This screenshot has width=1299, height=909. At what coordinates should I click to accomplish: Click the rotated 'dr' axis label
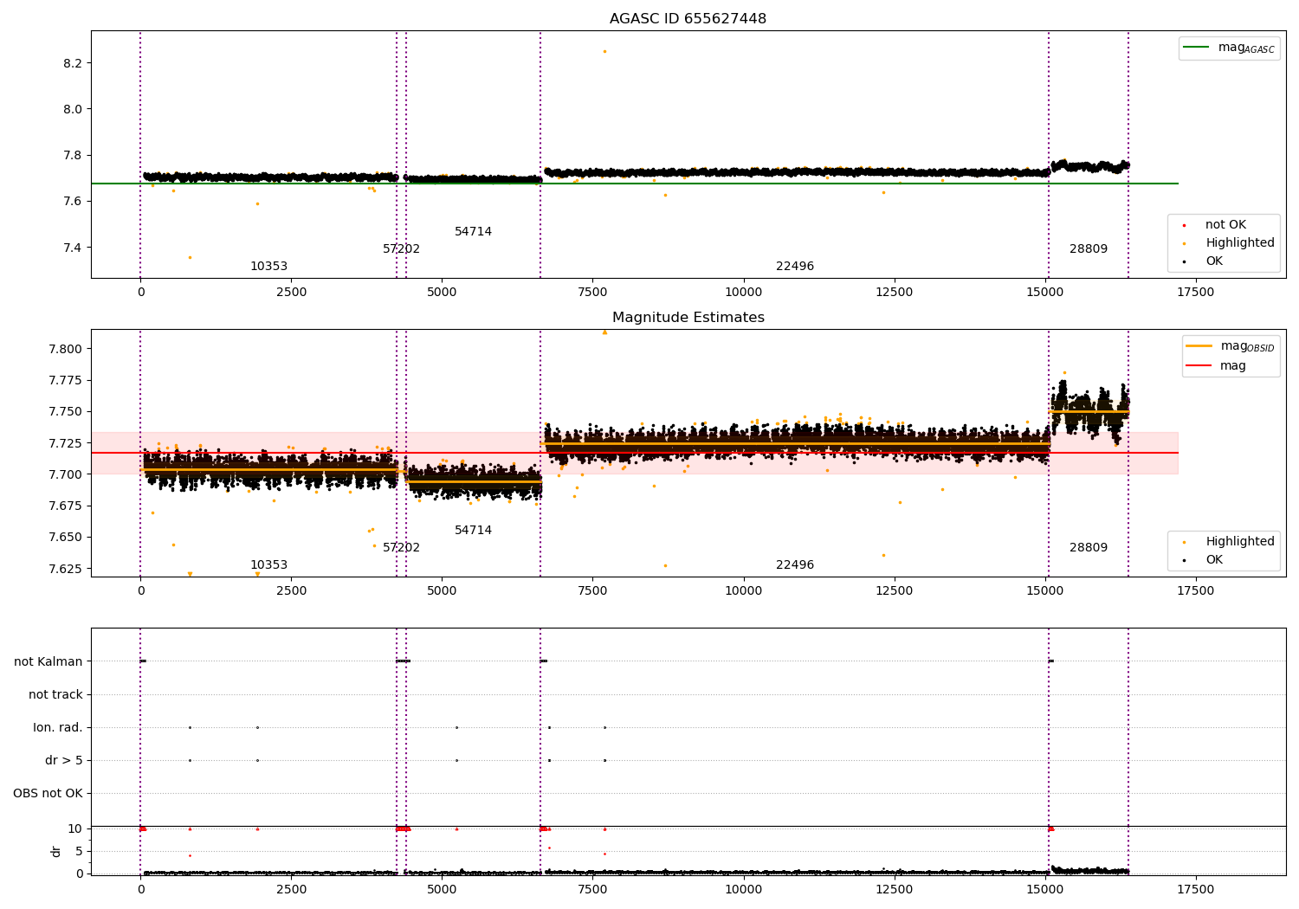[56, 851]
